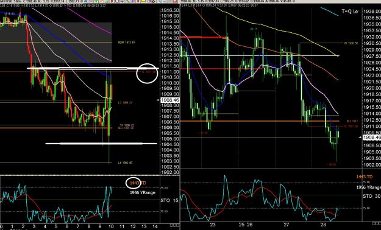Viewport: 381px width, 230px height.
Task: Click hour 2 on left chart time axis
Action: (23, 226)
